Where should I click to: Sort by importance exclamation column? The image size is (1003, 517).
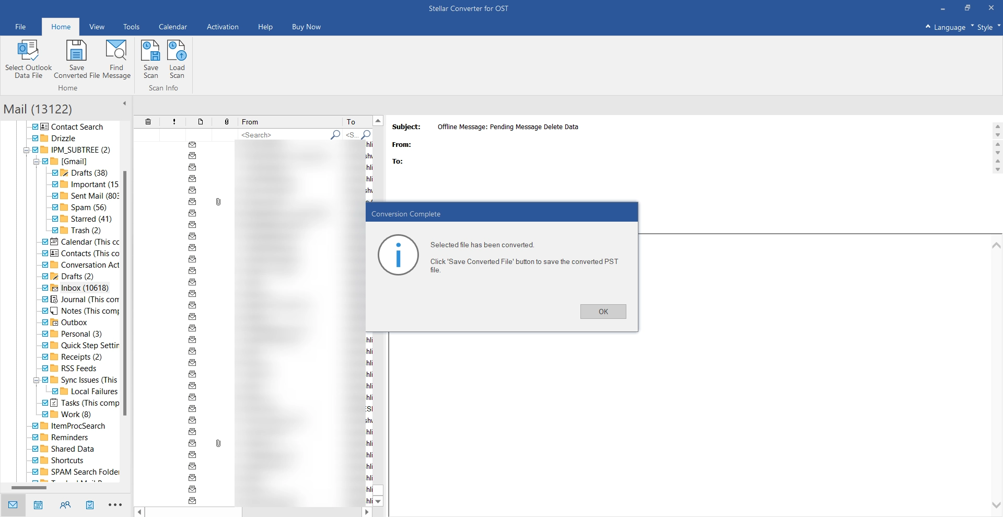coord(174,122)
